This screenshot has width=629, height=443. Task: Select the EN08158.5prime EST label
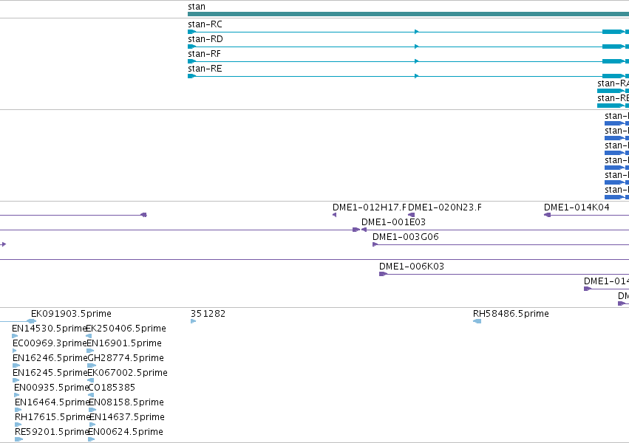tap(126, 402)
